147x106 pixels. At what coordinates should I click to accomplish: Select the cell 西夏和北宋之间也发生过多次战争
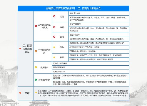click(x=99, y=51)
